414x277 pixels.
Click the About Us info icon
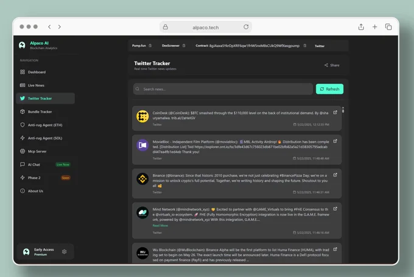23,191
